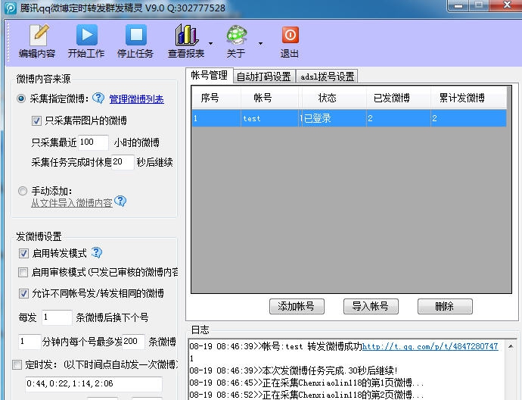Click the 关于 mushroom icon
This screenshot has height=400, width=522.
(x=236, y=35)
